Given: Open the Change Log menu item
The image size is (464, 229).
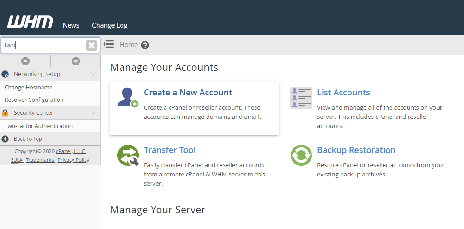Looking at the screenshot, I should point(110,25).
